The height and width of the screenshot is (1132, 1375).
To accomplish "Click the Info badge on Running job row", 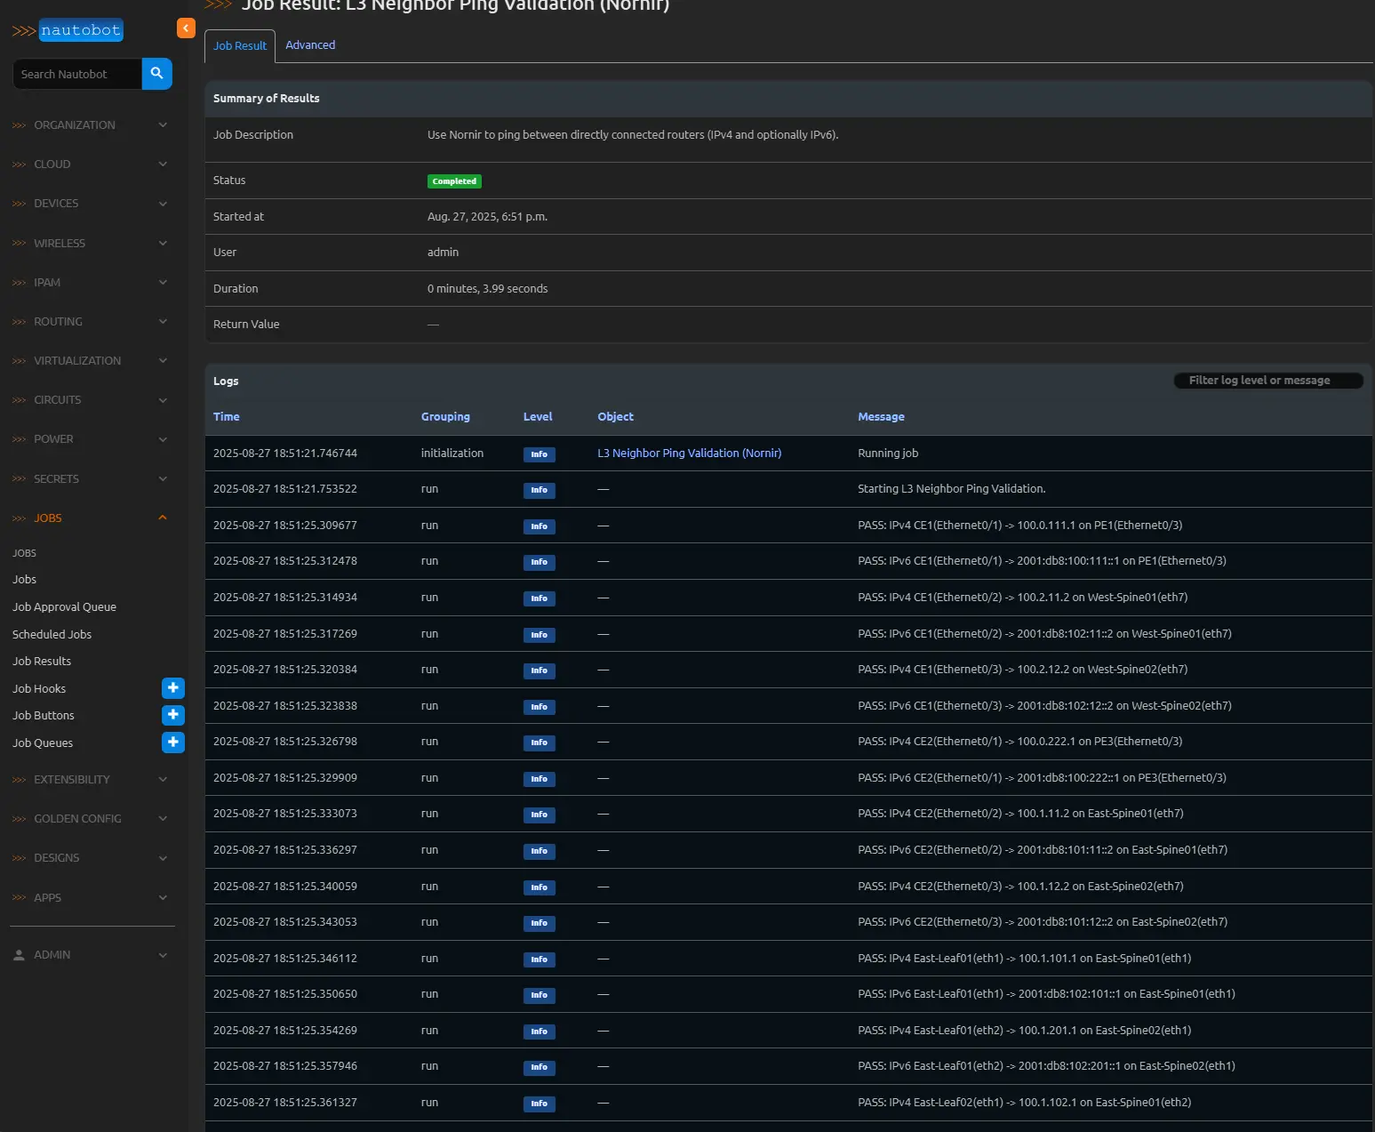I will click(x=539, y=454).
